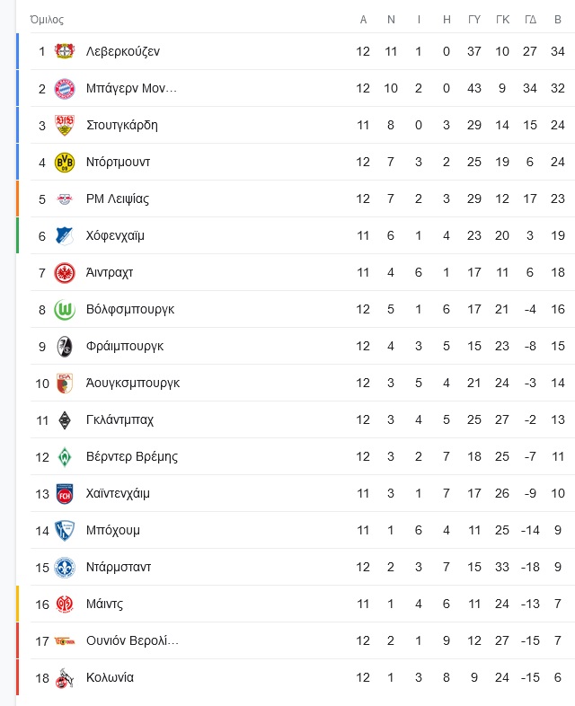
Task: Click the Köln goat logo
Action: coord(65,678)
